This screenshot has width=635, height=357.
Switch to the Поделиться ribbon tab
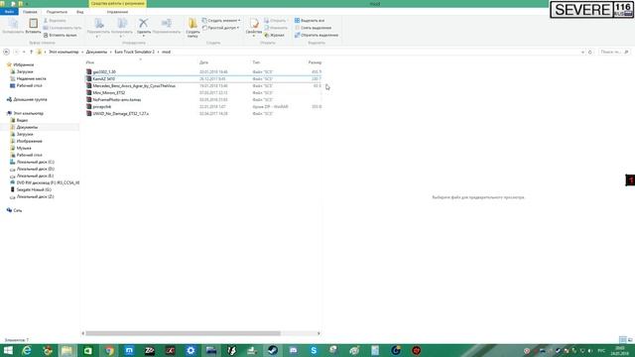[x=57, y=12]
